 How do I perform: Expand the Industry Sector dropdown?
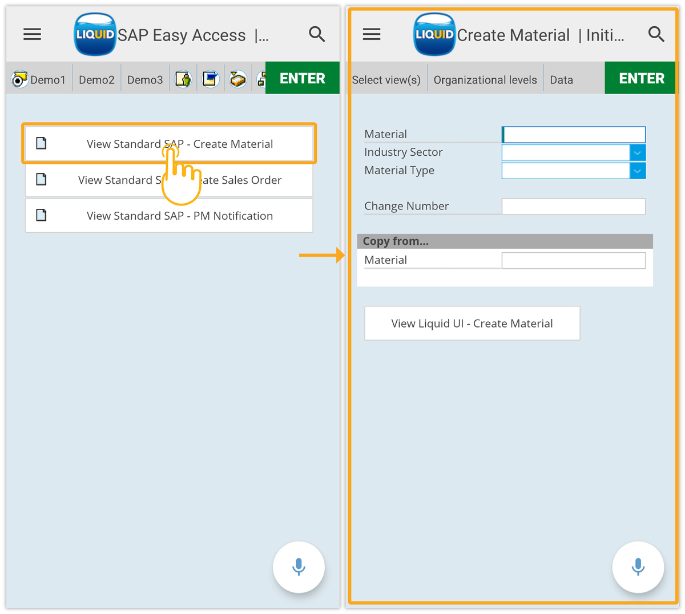[637, 153]
